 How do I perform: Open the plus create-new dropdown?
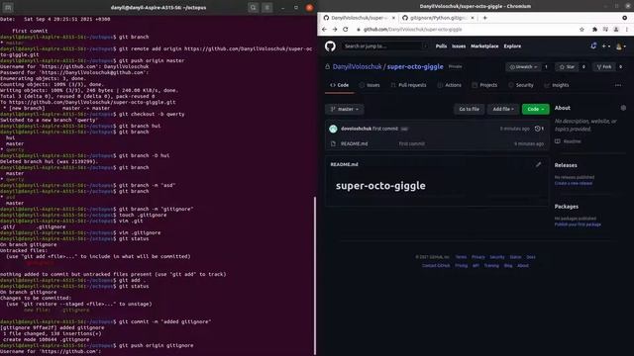(605, 46)
